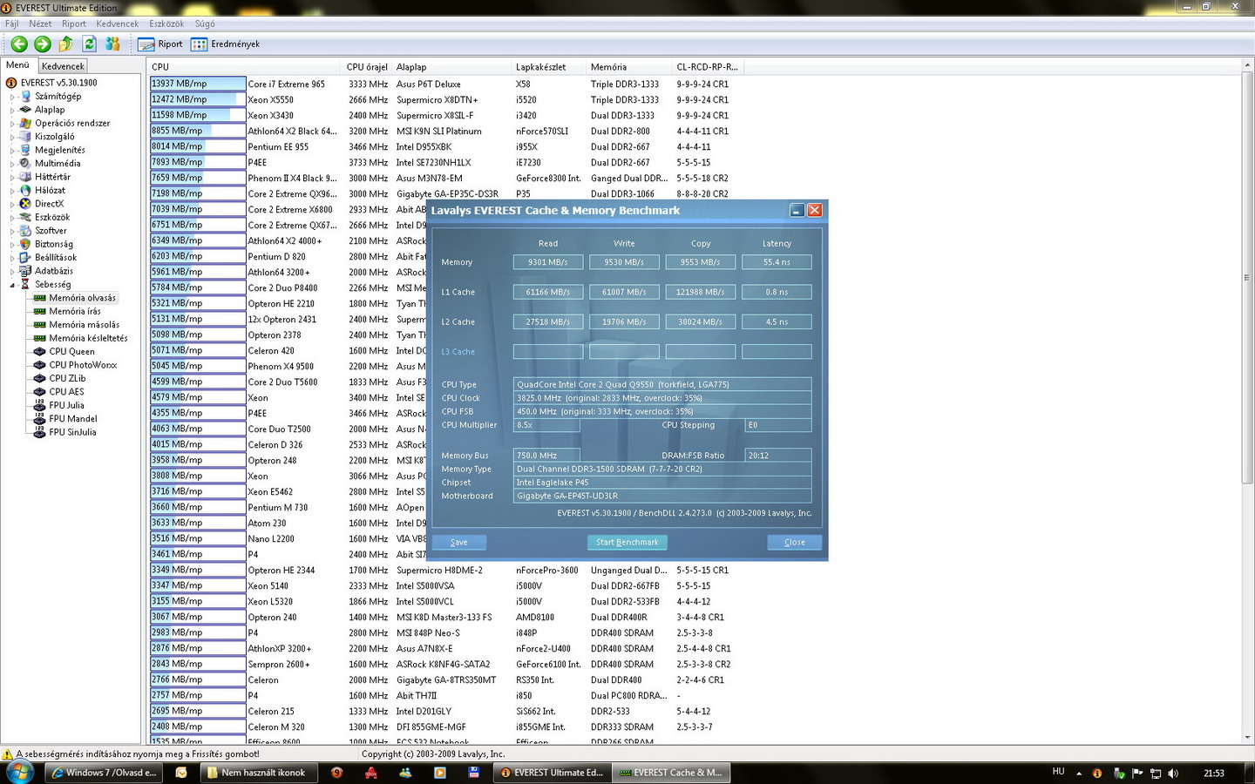The width and height of the screenshot is (1255, 784).
Task: Click the users/people toolbar icon
Action: 112,44
